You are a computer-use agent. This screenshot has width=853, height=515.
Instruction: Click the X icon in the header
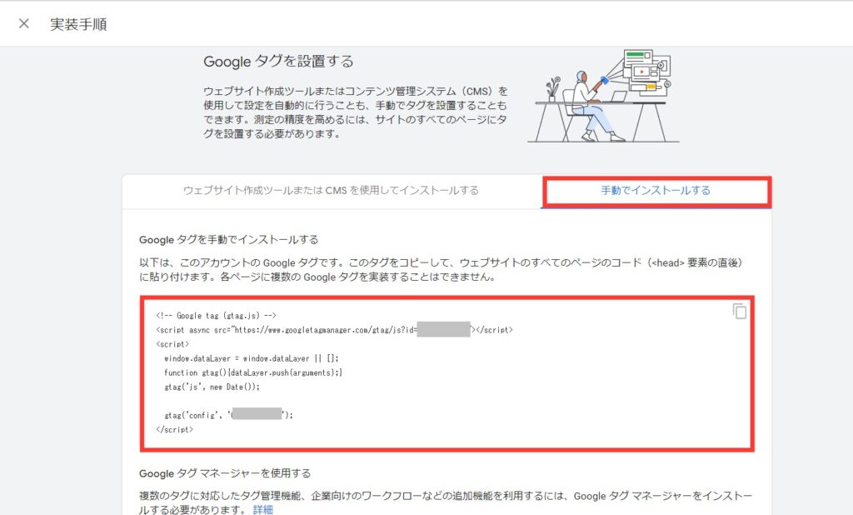pos(24,24)
